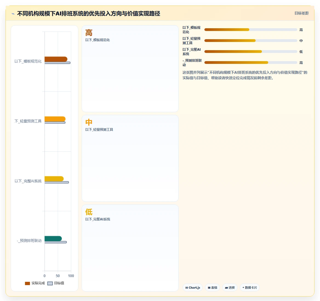Click gray target bar for 以下_模板规范化
Screen dimensions: 320x301
click(x=58, y=63)
